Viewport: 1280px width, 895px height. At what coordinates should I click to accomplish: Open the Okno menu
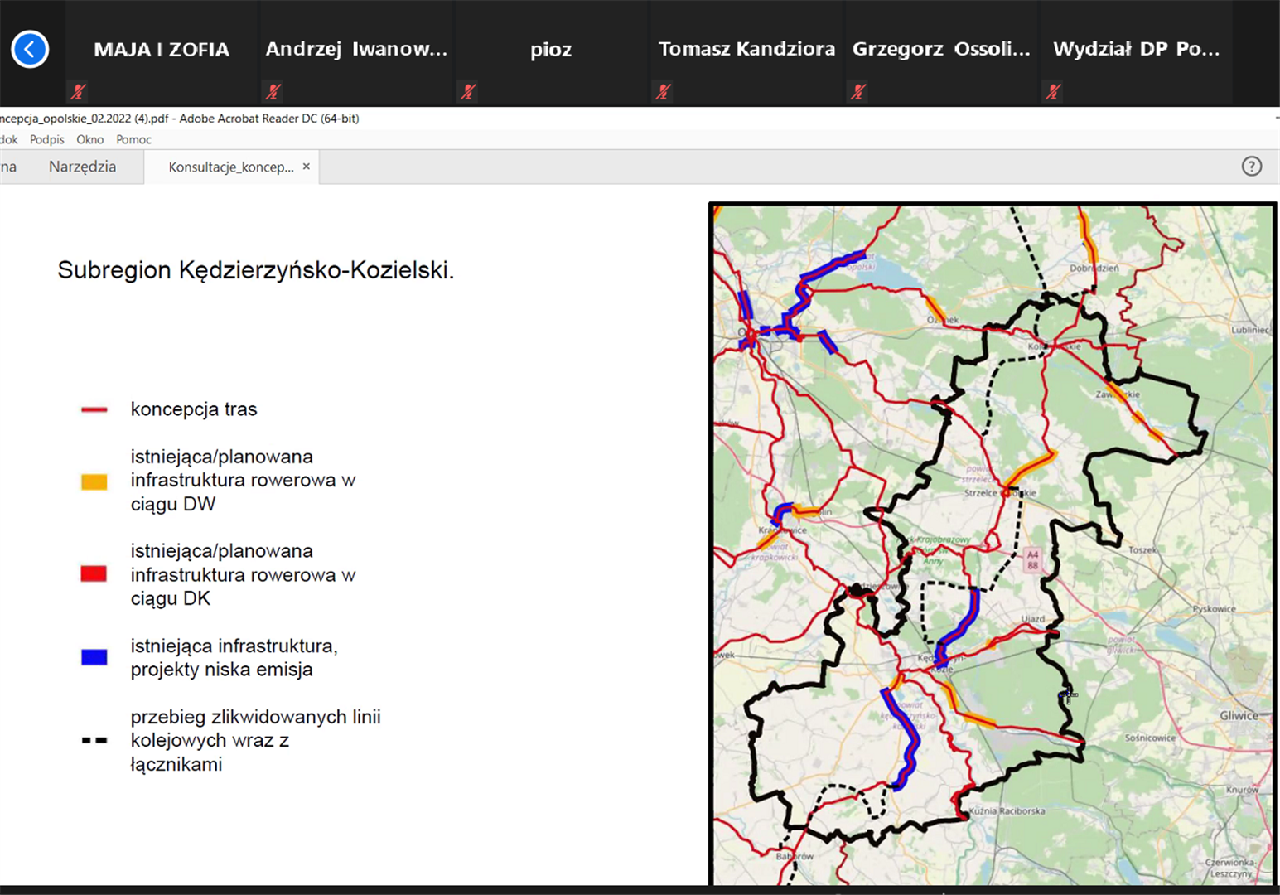89,139
